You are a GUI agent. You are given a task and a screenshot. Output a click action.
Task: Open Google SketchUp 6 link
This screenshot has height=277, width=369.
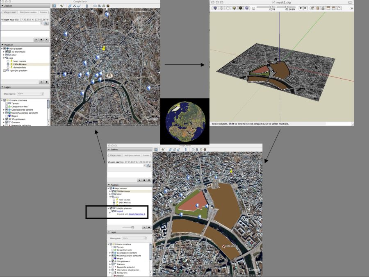point(137,214)
